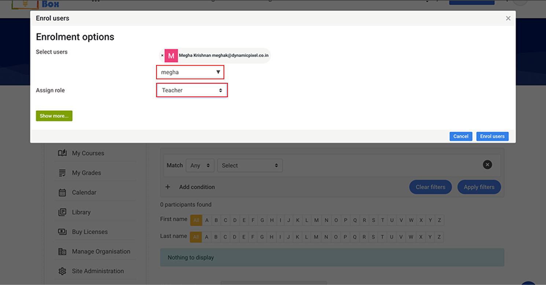Filter First name by letter M

tap(316, 220)
